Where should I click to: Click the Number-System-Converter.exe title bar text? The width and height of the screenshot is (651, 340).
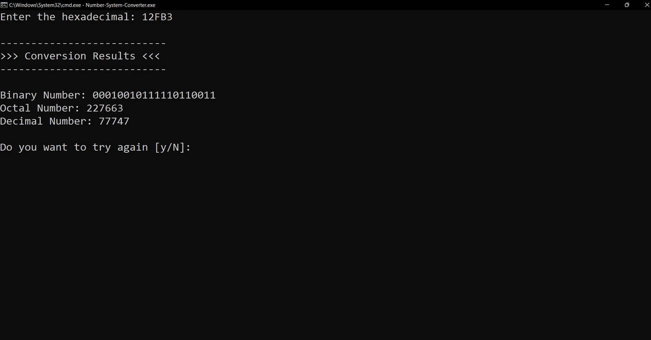(x=121, y=5)
